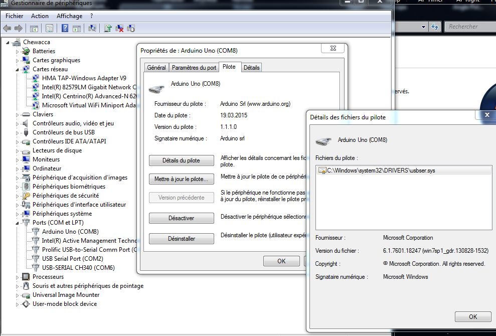The height and width of the screenshot is (336, 496).
Task: Scan for hardware changes toolbar icon
Action: coord(92,29)
